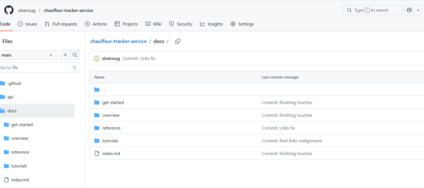Copy the docs path with copy icon
The image size is (424, 188).
[x=178, y=41]
